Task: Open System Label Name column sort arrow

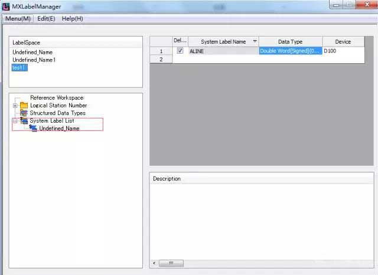Action: click(255, 41)
